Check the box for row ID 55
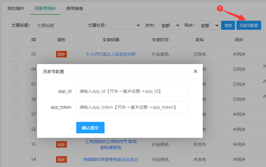266x167 pixels. point(16,144)
